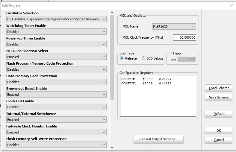236x152 pixels.
Task: Open General Output Settings
Action: 158,139
